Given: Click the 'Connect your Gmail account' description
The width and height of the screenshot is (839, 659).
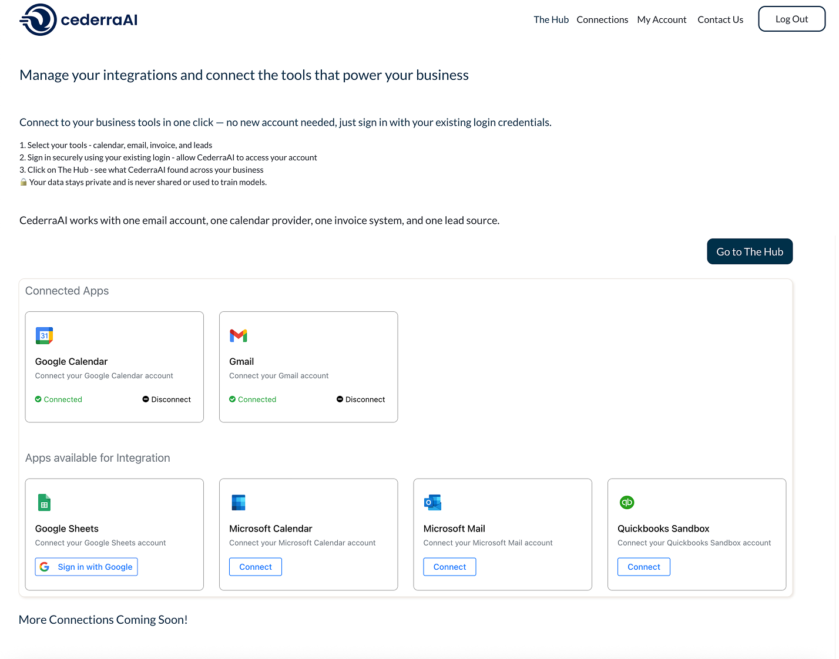Looking at the screenshot, I should (x=279, y=376).
